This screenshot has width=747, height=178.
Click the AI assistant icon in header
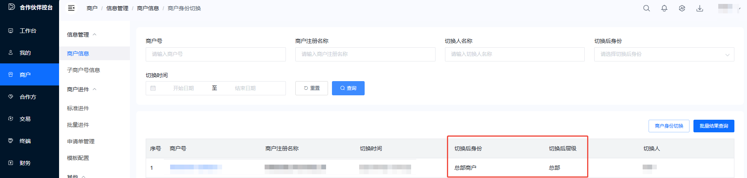682,8
